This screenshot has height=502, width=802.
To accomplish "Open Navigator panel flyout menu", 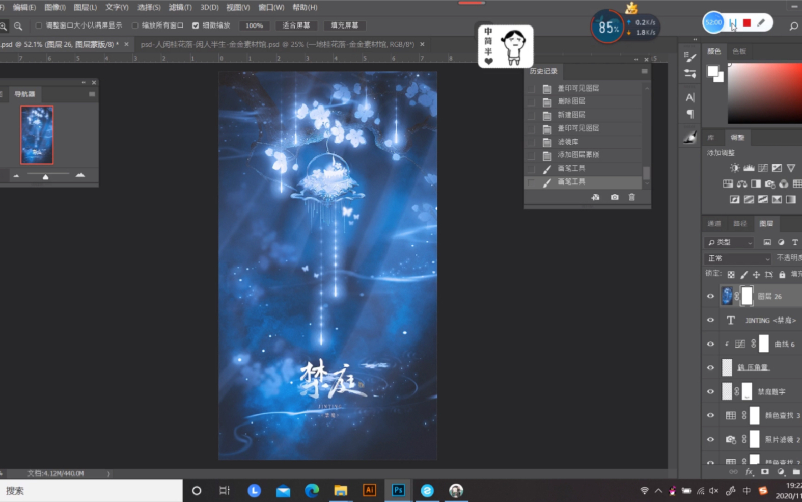I will pyautogui.click(x=92, y=94).
